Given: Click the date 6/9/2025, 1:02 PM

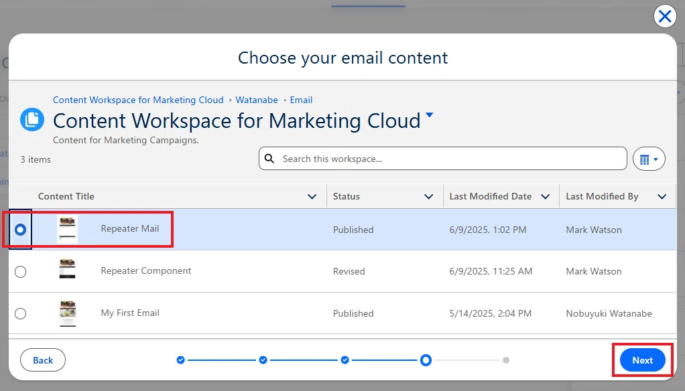Looking at the screenshot, I should [x=487, y=230].
